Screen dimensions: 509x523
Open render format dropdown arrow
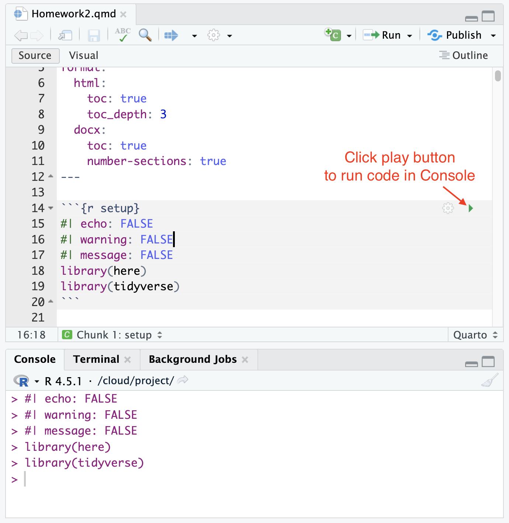pos(194,36)
